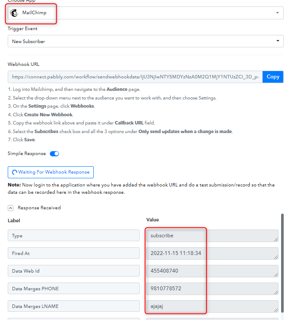Click the Data Web Id label field

click(x=74, y=271)
